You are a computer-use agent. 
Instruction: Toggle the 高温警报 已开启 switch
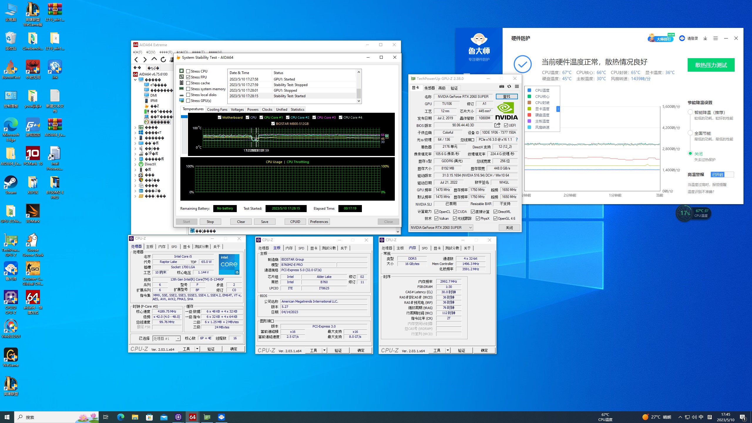722,174
